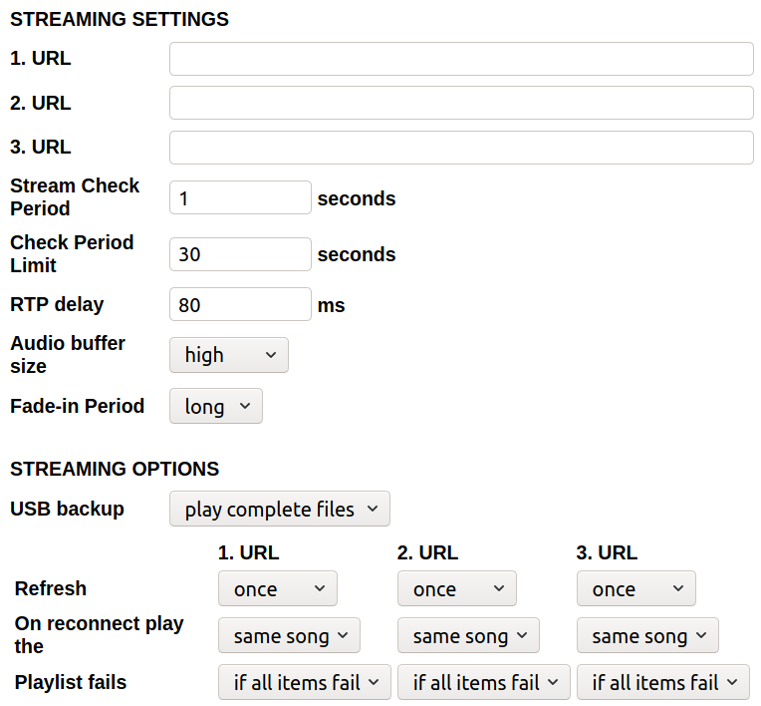
Task: Expand reconnect song dropdown for 2. URL
Action: point(468,635)
